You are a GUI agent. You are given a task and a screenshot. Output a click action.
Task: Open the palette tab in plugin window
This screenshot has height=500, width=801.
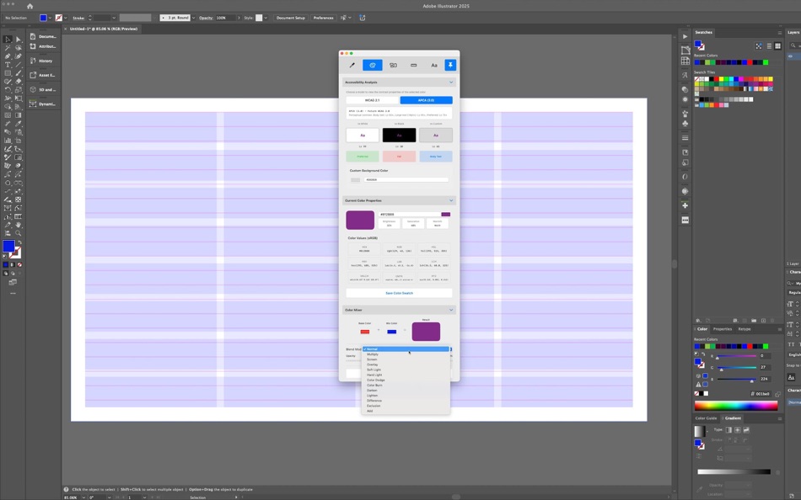pos(373,66)
